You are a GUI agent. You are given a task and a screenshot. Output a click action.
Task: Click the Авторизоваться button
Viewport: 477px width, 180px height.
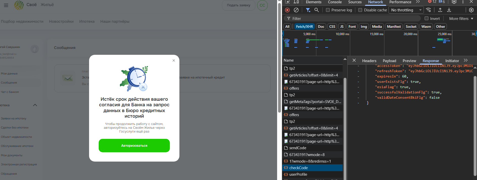click(134, 146)
